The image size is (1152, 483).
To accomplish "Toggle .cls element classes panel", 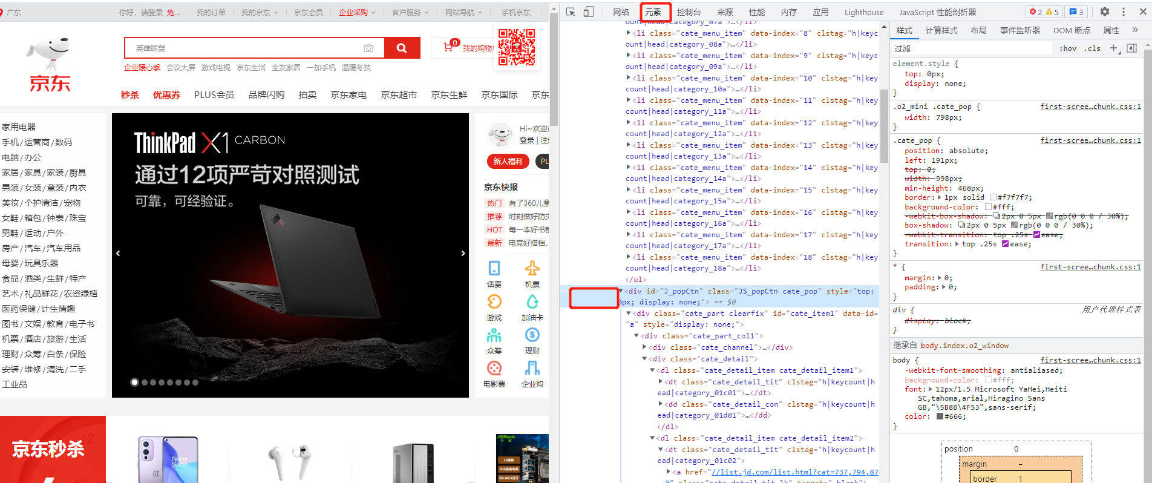I will [1092, 48].
